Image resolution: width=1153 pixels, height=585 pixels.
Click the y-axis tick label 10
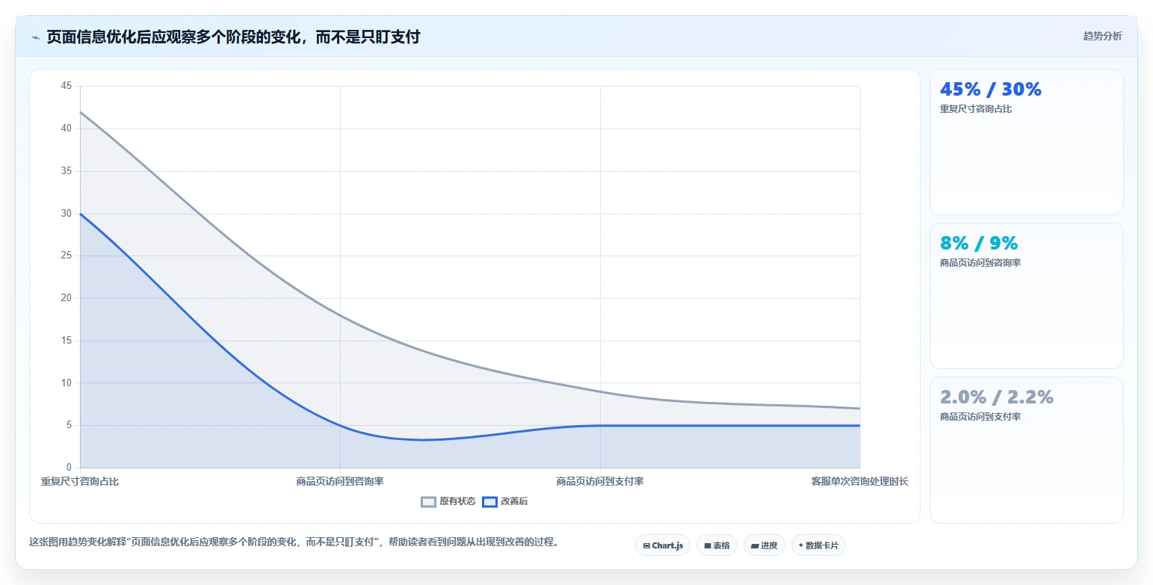pos(67,383)
